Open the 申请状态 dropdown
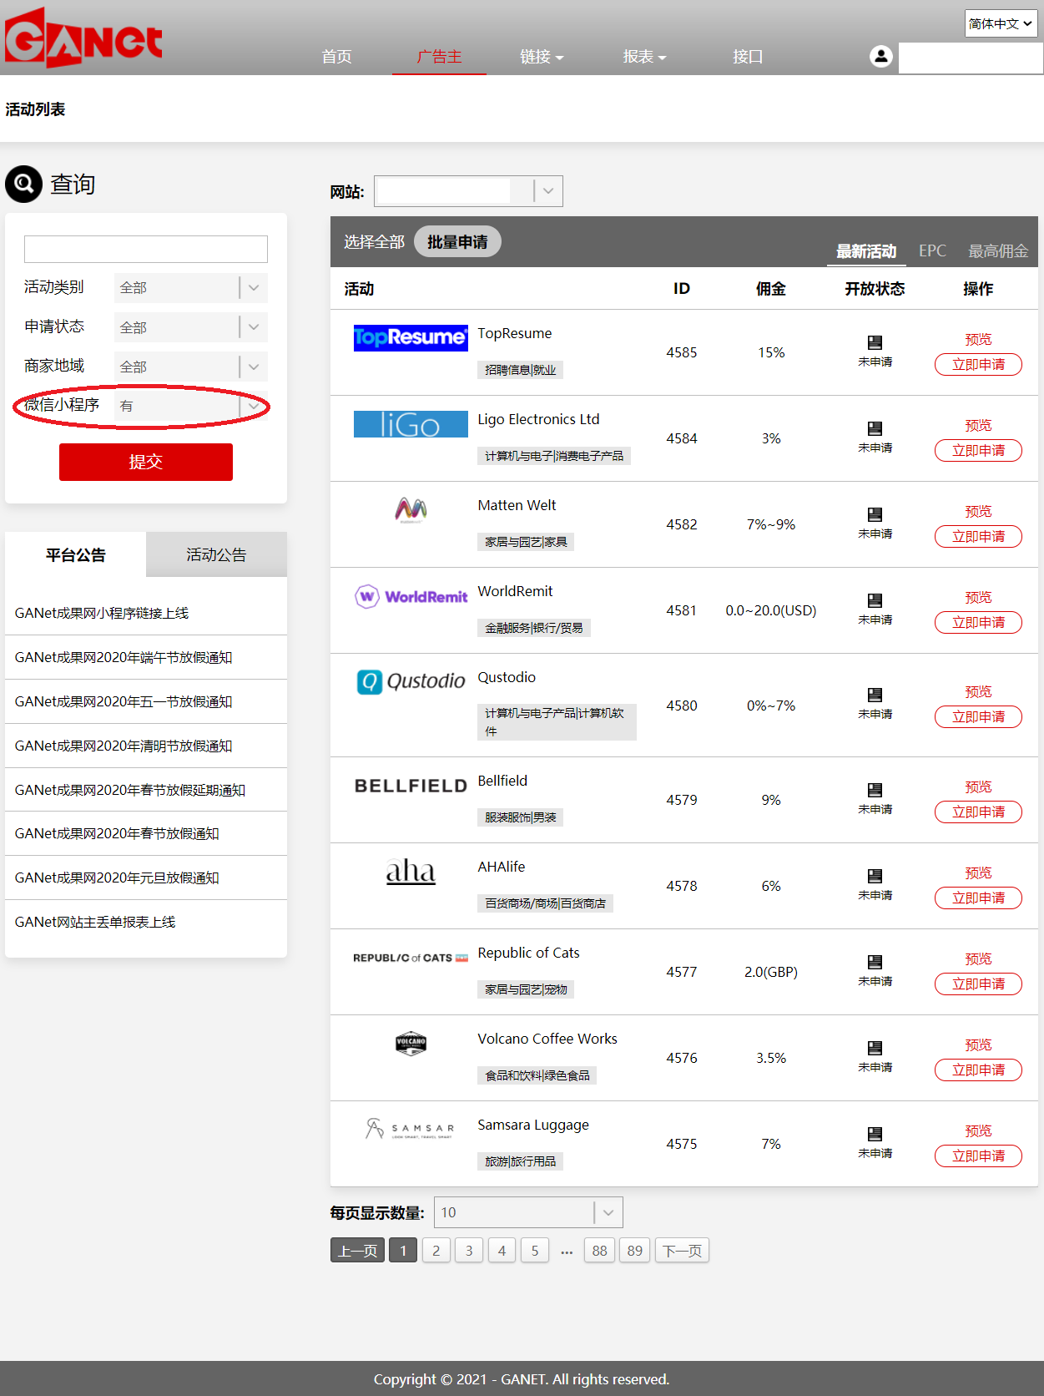 (x=191, y=326)
